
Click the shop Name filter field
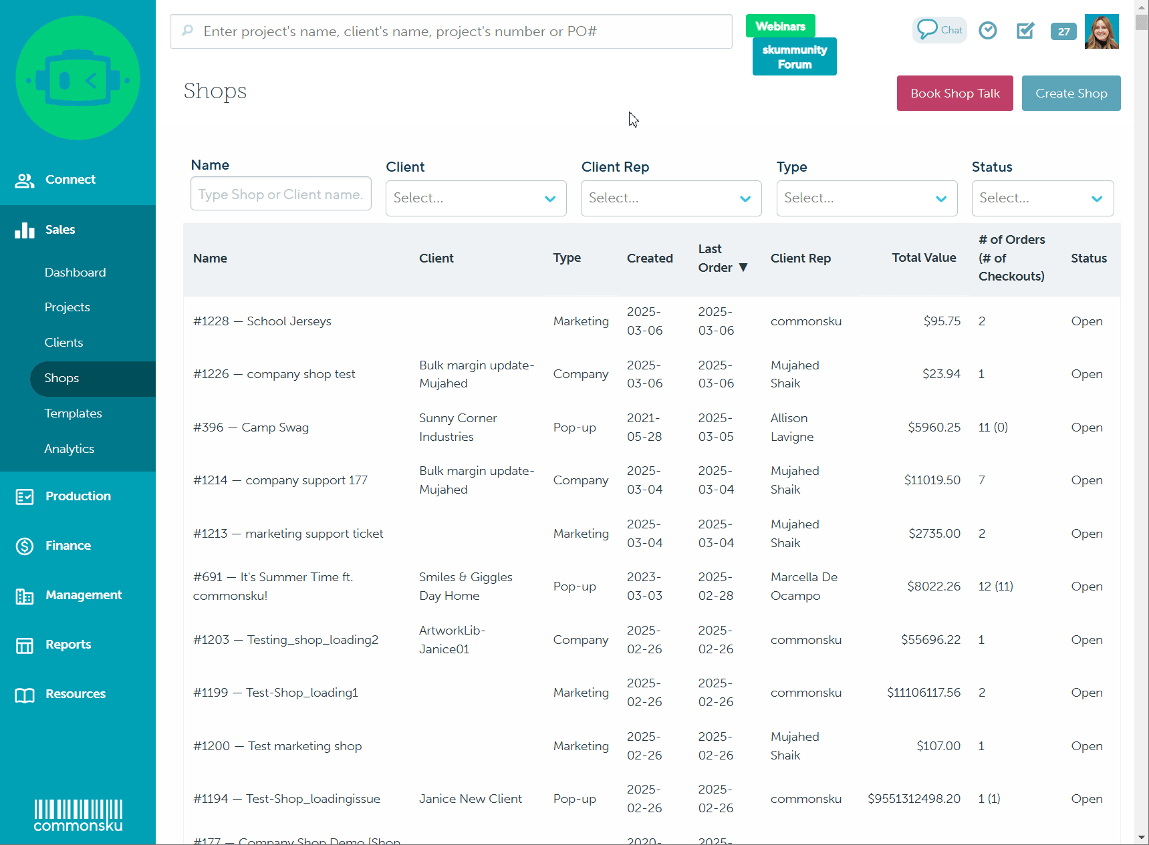coord(281,194)
